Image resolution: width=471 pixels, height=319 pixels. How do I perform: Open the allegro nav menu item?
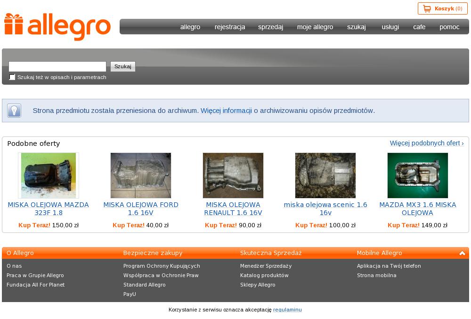190,27
